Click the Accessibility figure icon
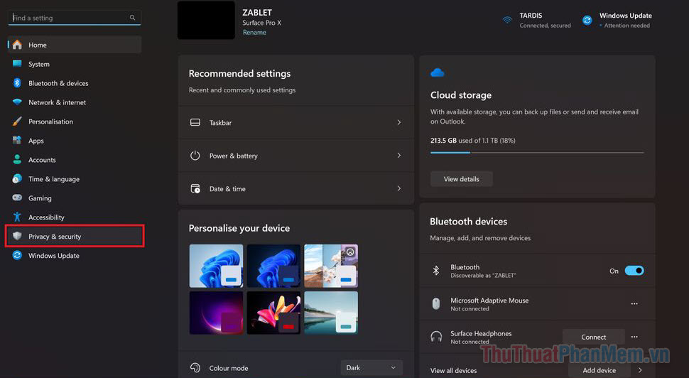The image size is (689, 378). [17, 217]
